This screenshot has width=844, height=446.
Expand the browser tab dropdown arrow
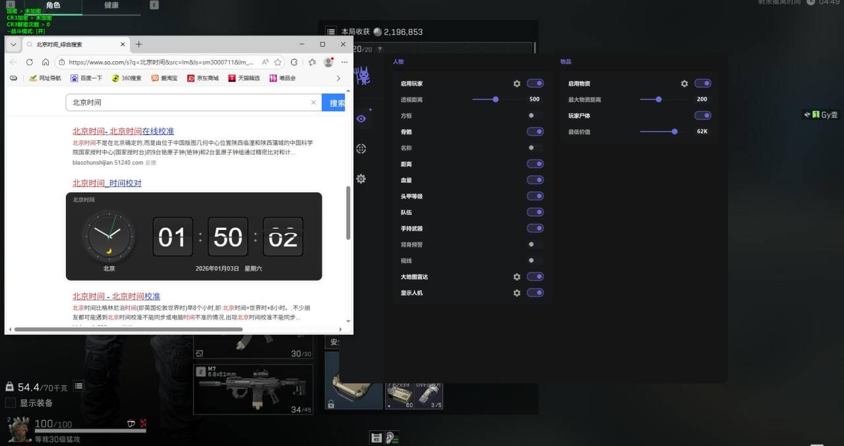[12, 44]
